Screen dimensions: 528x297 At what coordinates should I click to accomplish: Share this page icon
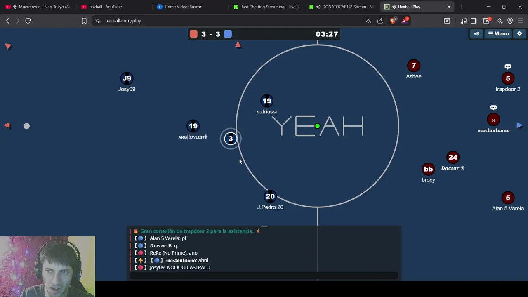(x=380, y=21)
